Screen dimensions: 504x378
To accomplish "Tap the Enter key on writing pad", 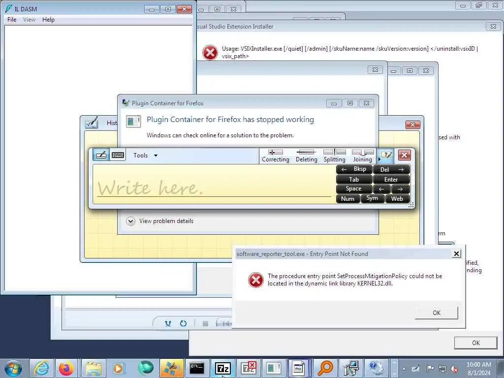I will [391, 179].
